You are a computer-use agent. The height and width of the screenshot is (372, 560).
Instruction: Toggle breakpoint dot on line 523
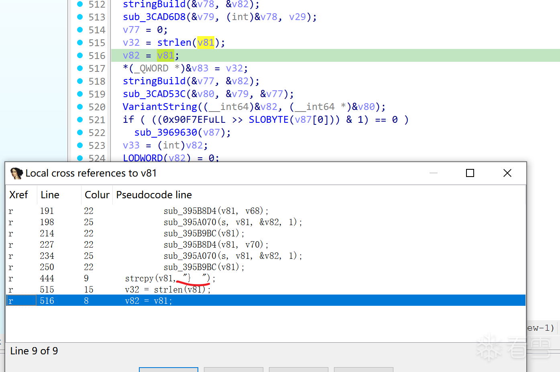click(x=80, y=145)
